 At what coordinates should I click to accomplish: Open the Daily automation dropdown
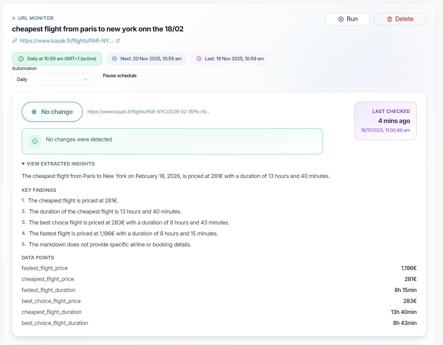[52, 79]
